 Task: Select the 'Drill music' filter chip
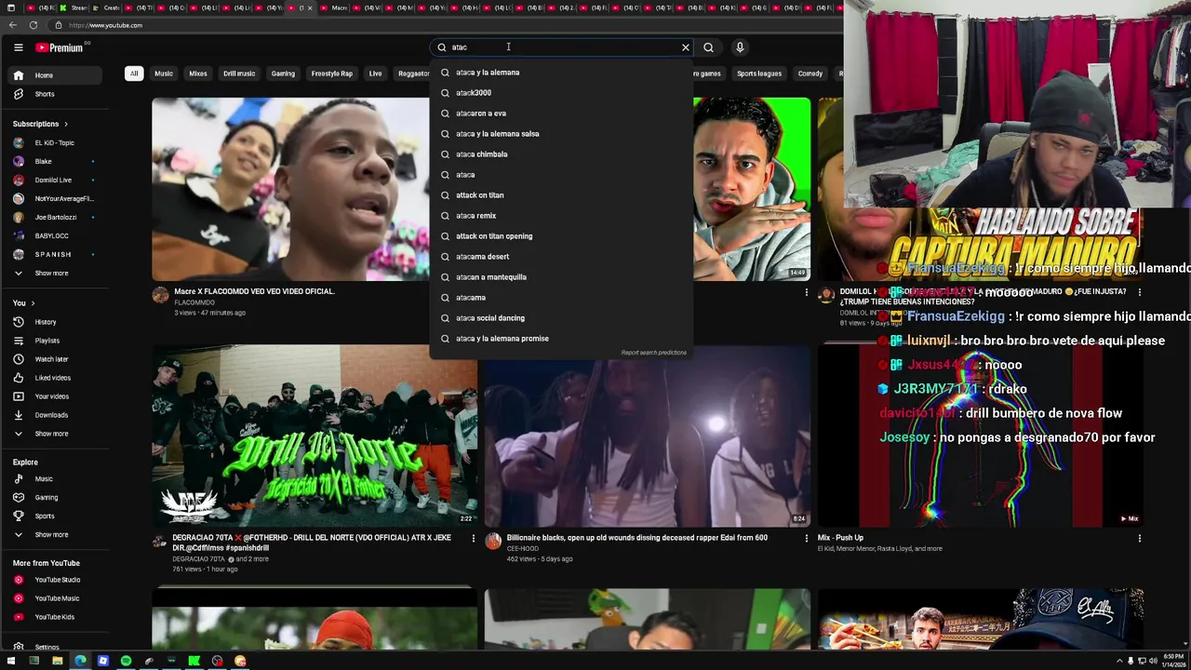(x=239, y=74)
